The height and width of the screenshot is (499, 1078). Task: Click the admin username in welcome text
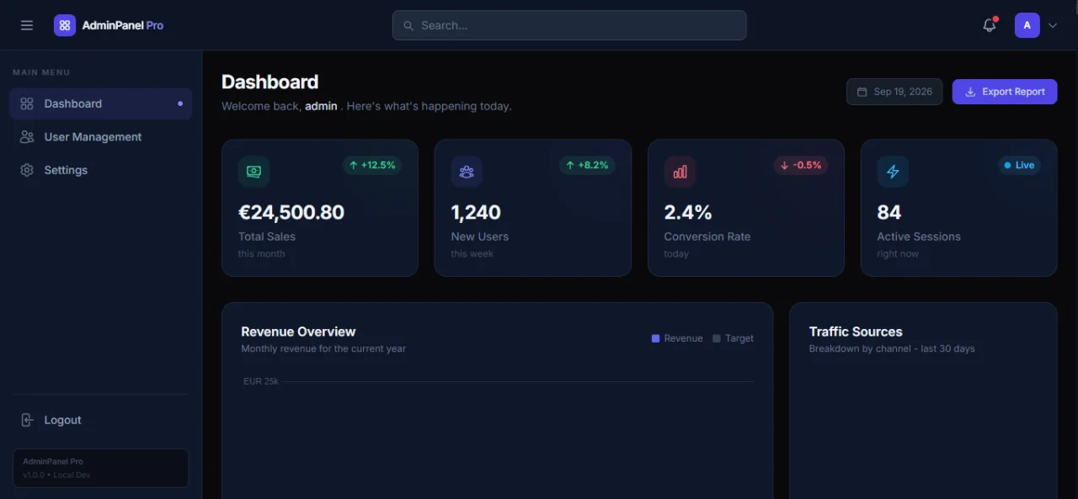coord(321,106)
